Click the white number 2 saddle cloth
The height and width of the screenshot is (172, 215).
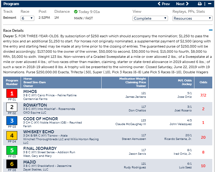coord(12,107)
